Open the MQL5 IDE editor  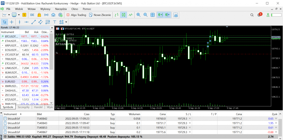tap(32, 15)
